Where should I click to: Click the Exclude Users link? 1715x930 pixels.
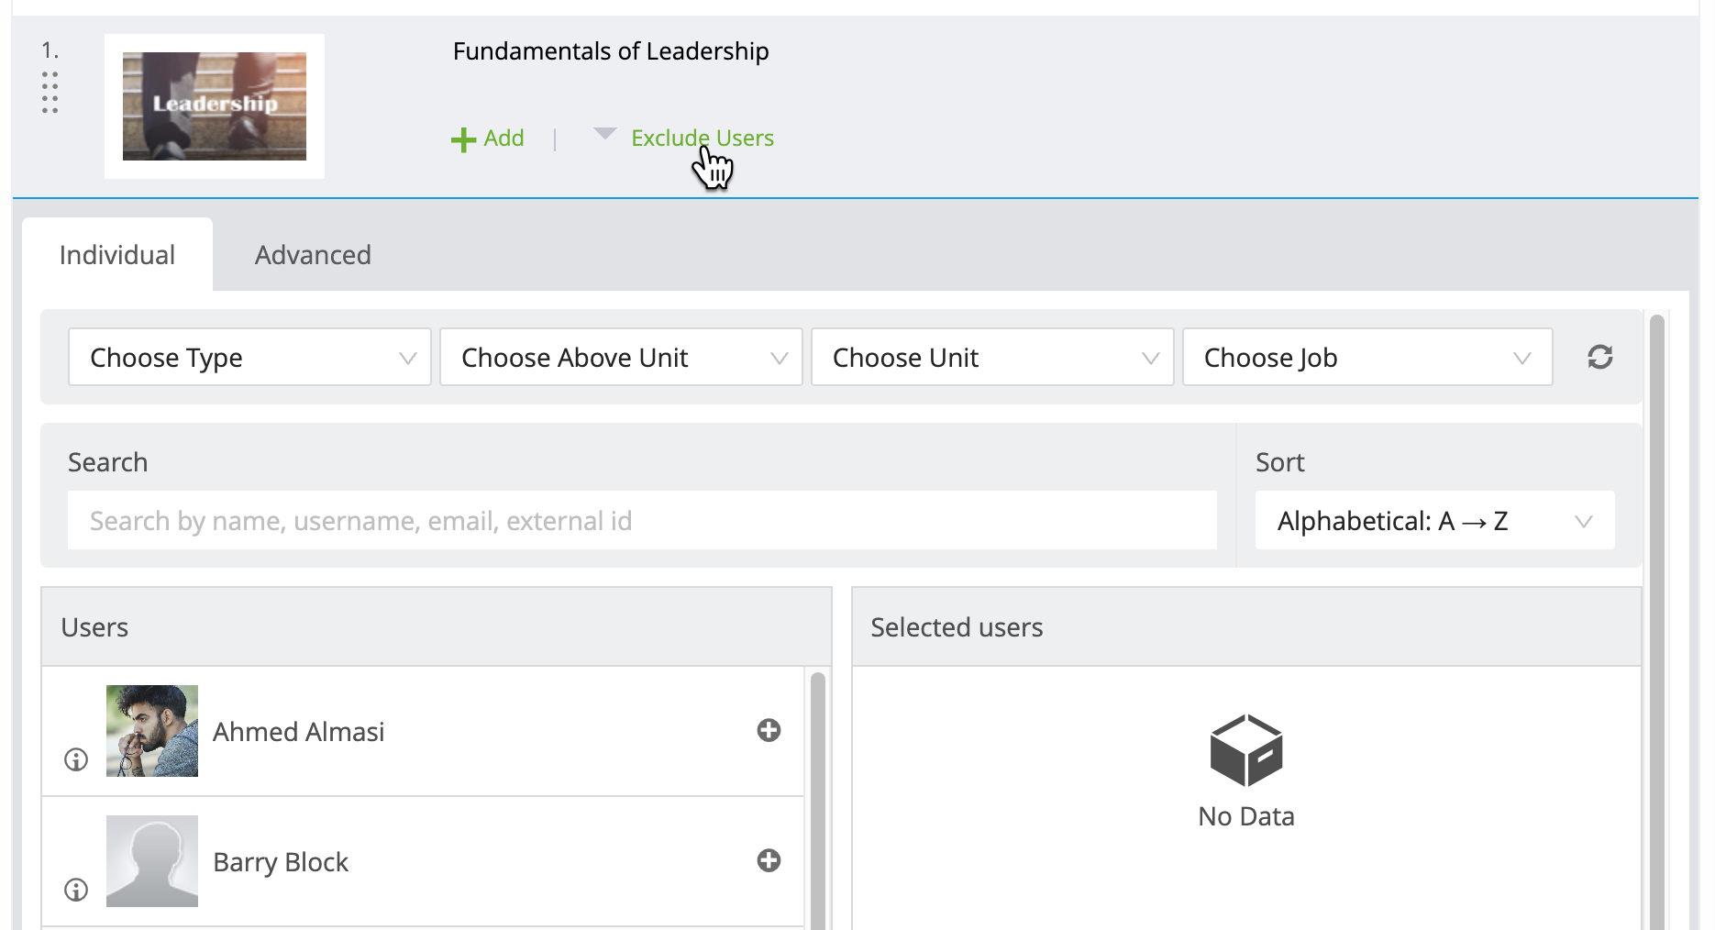tap(702, 138)
